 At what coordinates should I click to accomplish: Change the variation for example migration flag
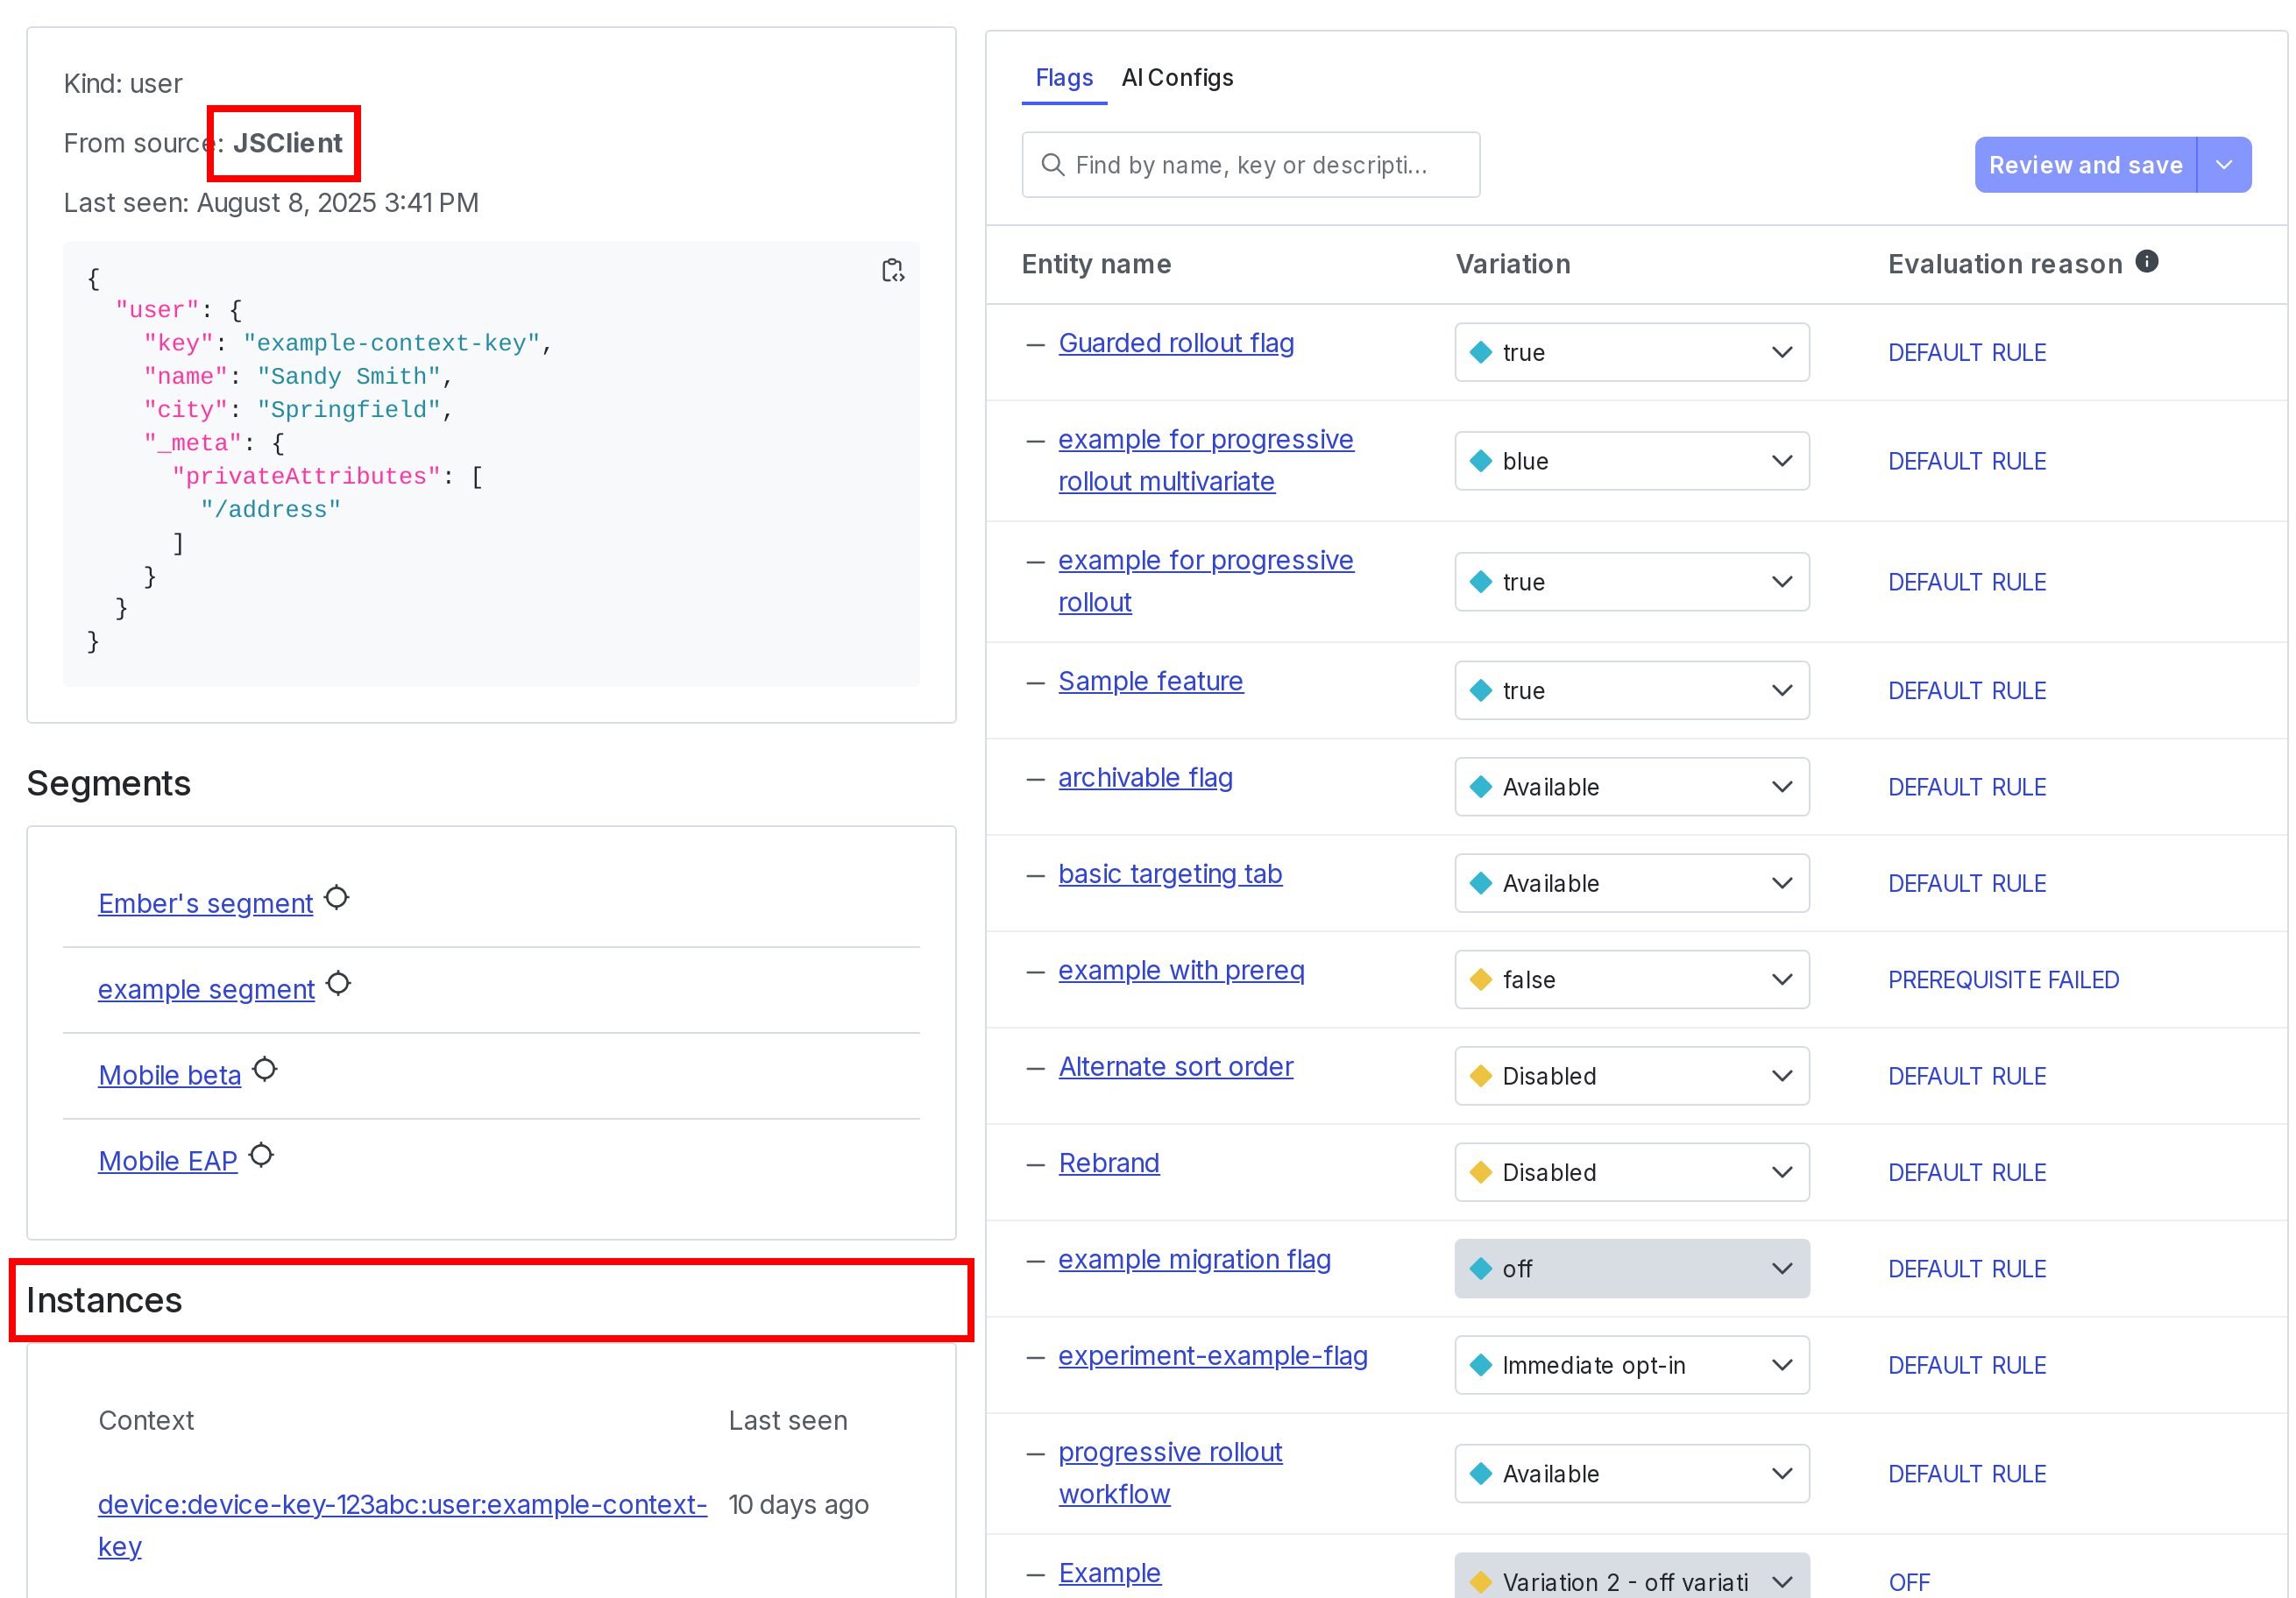[x=1782, y=1269]
